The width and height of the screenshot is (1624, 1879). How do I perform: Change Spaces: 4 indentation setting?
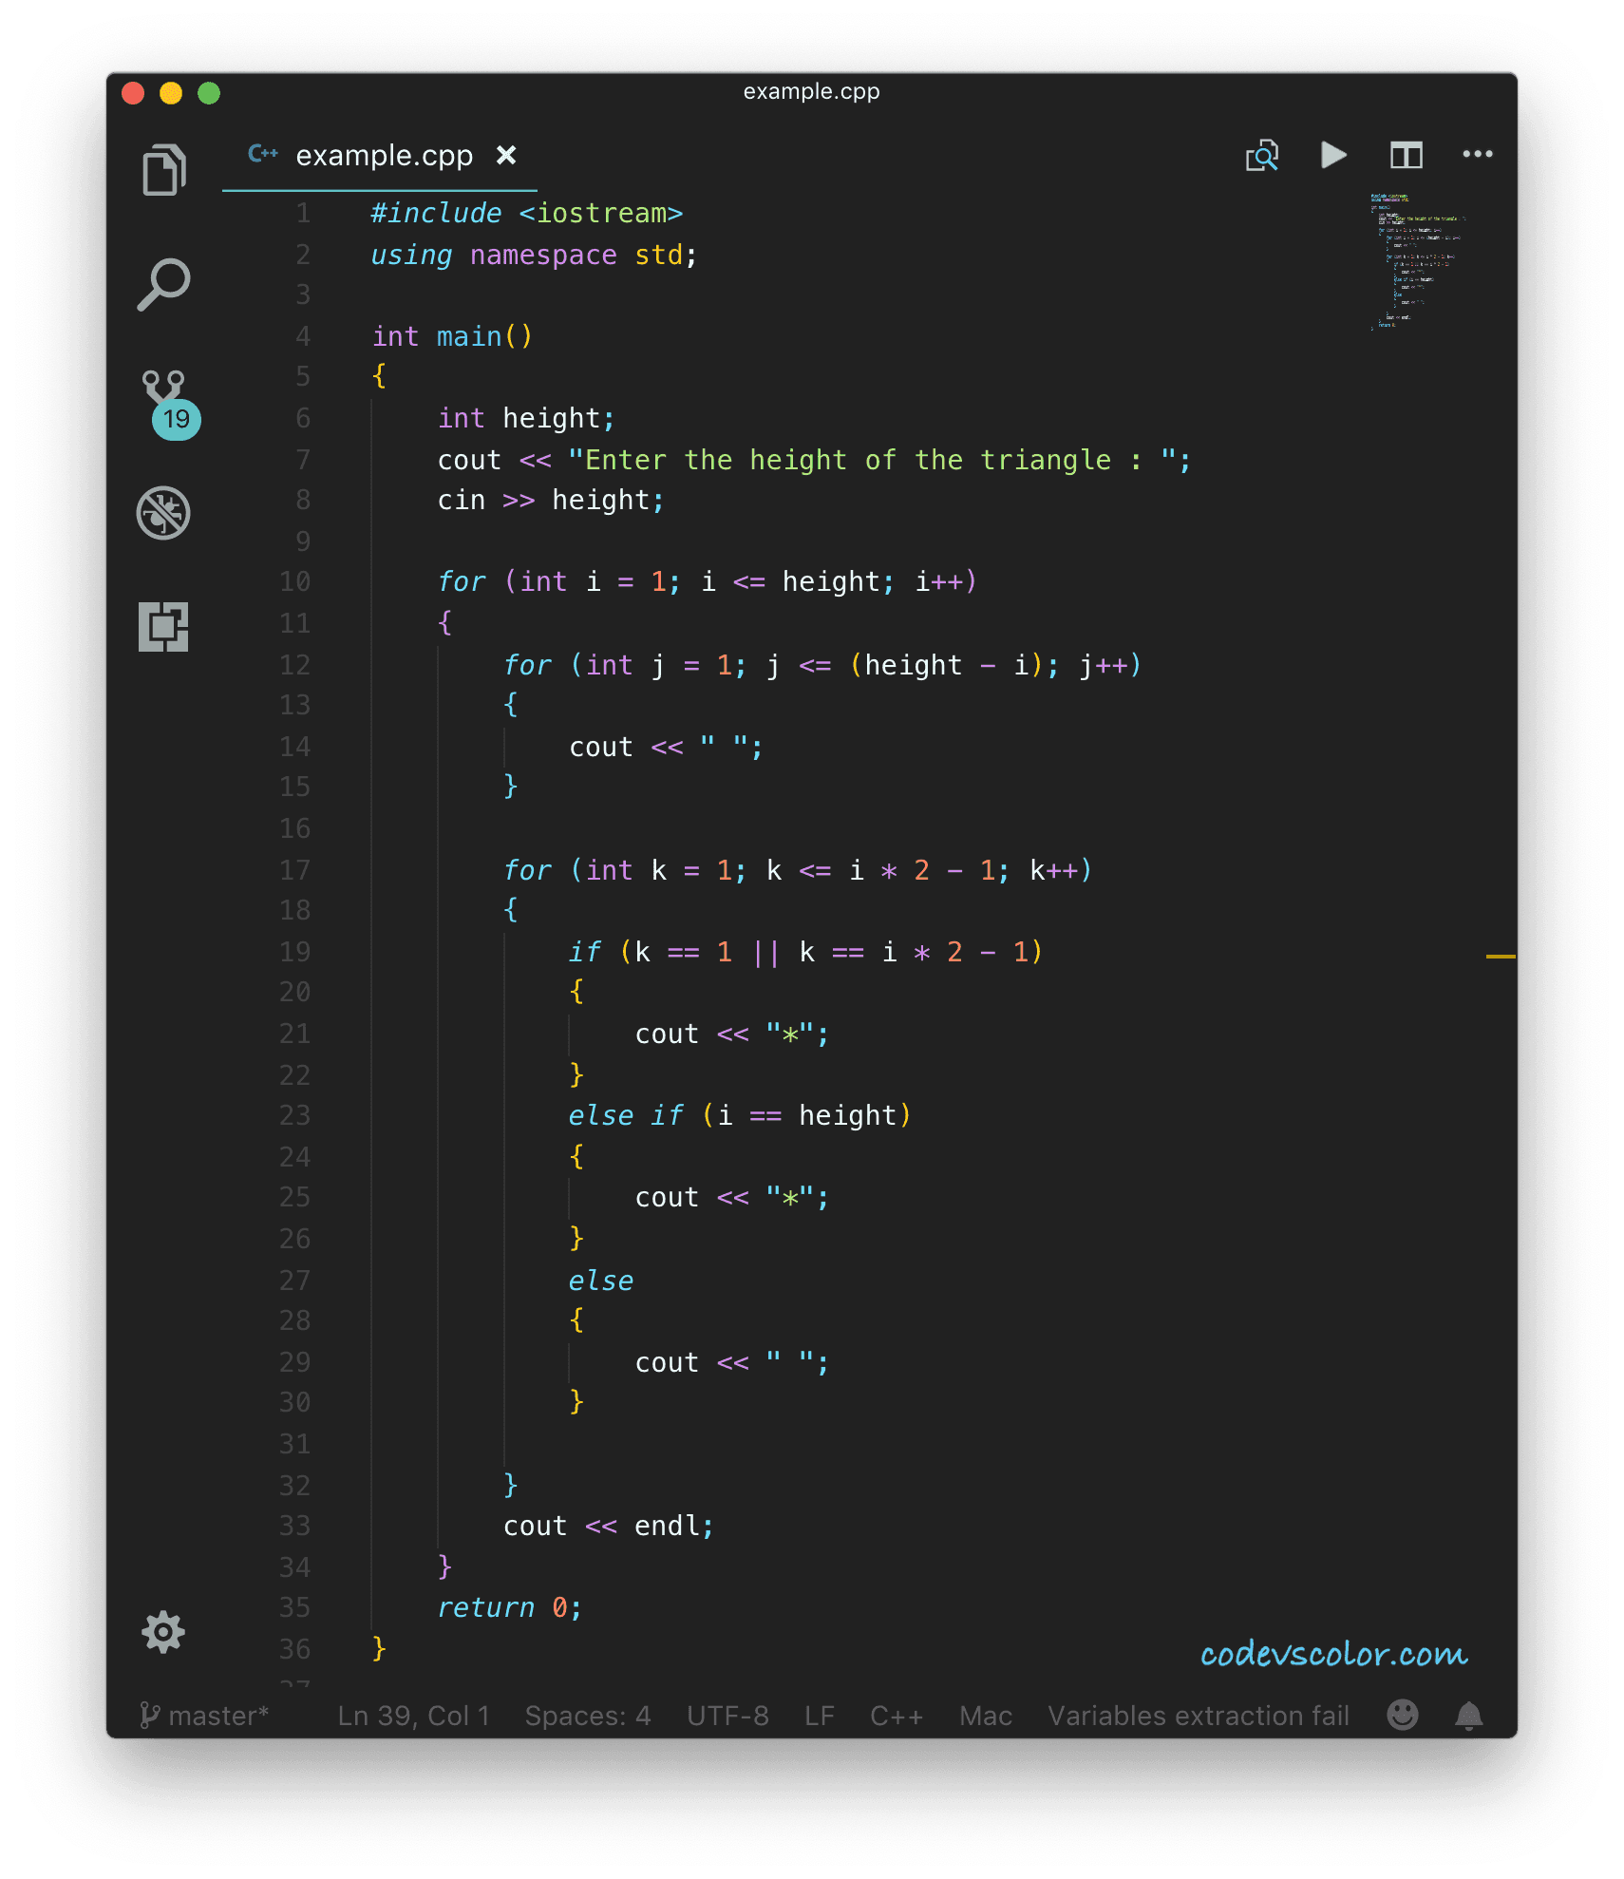point(587,1716)
